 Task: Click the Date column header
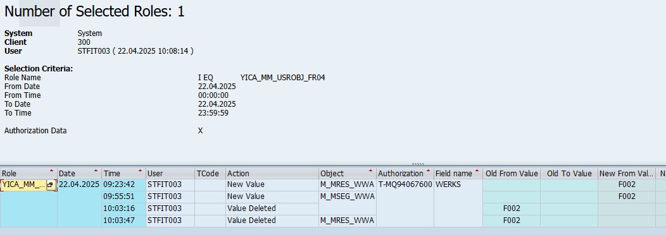click(x=79, y=174)
